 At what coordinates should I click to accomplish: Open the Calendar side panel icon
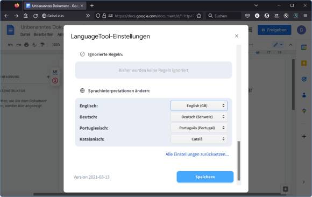[304, 47]
